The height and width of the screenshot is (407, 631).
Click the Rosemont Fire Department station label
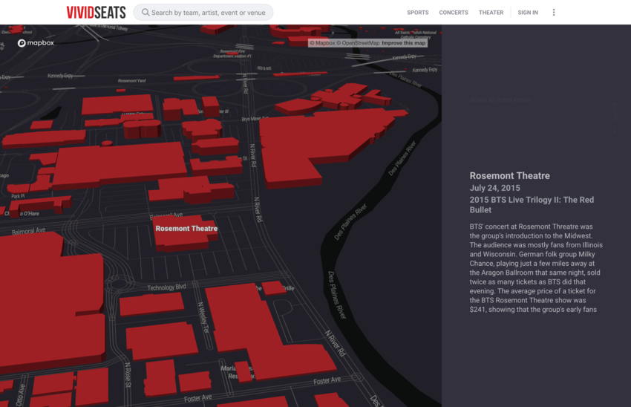coord(232,53)
